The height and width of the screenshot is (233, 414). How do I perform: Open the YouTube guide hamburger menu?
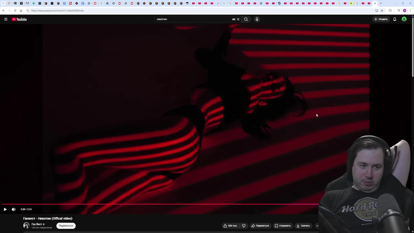click(6, 19)
